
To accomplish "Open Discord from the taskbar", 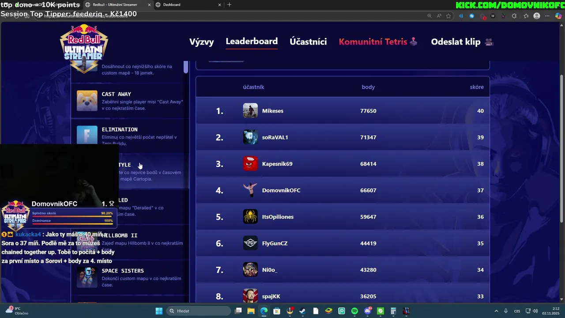I will 368,311.
